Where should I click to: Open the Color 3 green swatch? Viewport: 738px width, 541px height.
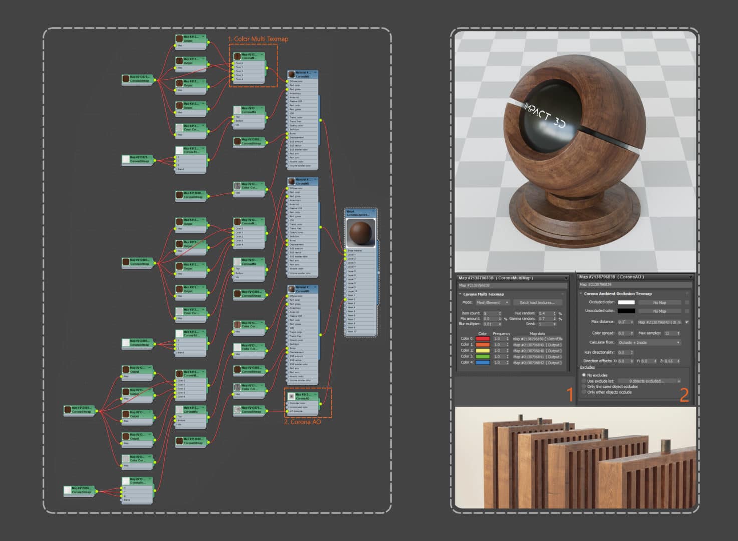(x=483, y=357)
